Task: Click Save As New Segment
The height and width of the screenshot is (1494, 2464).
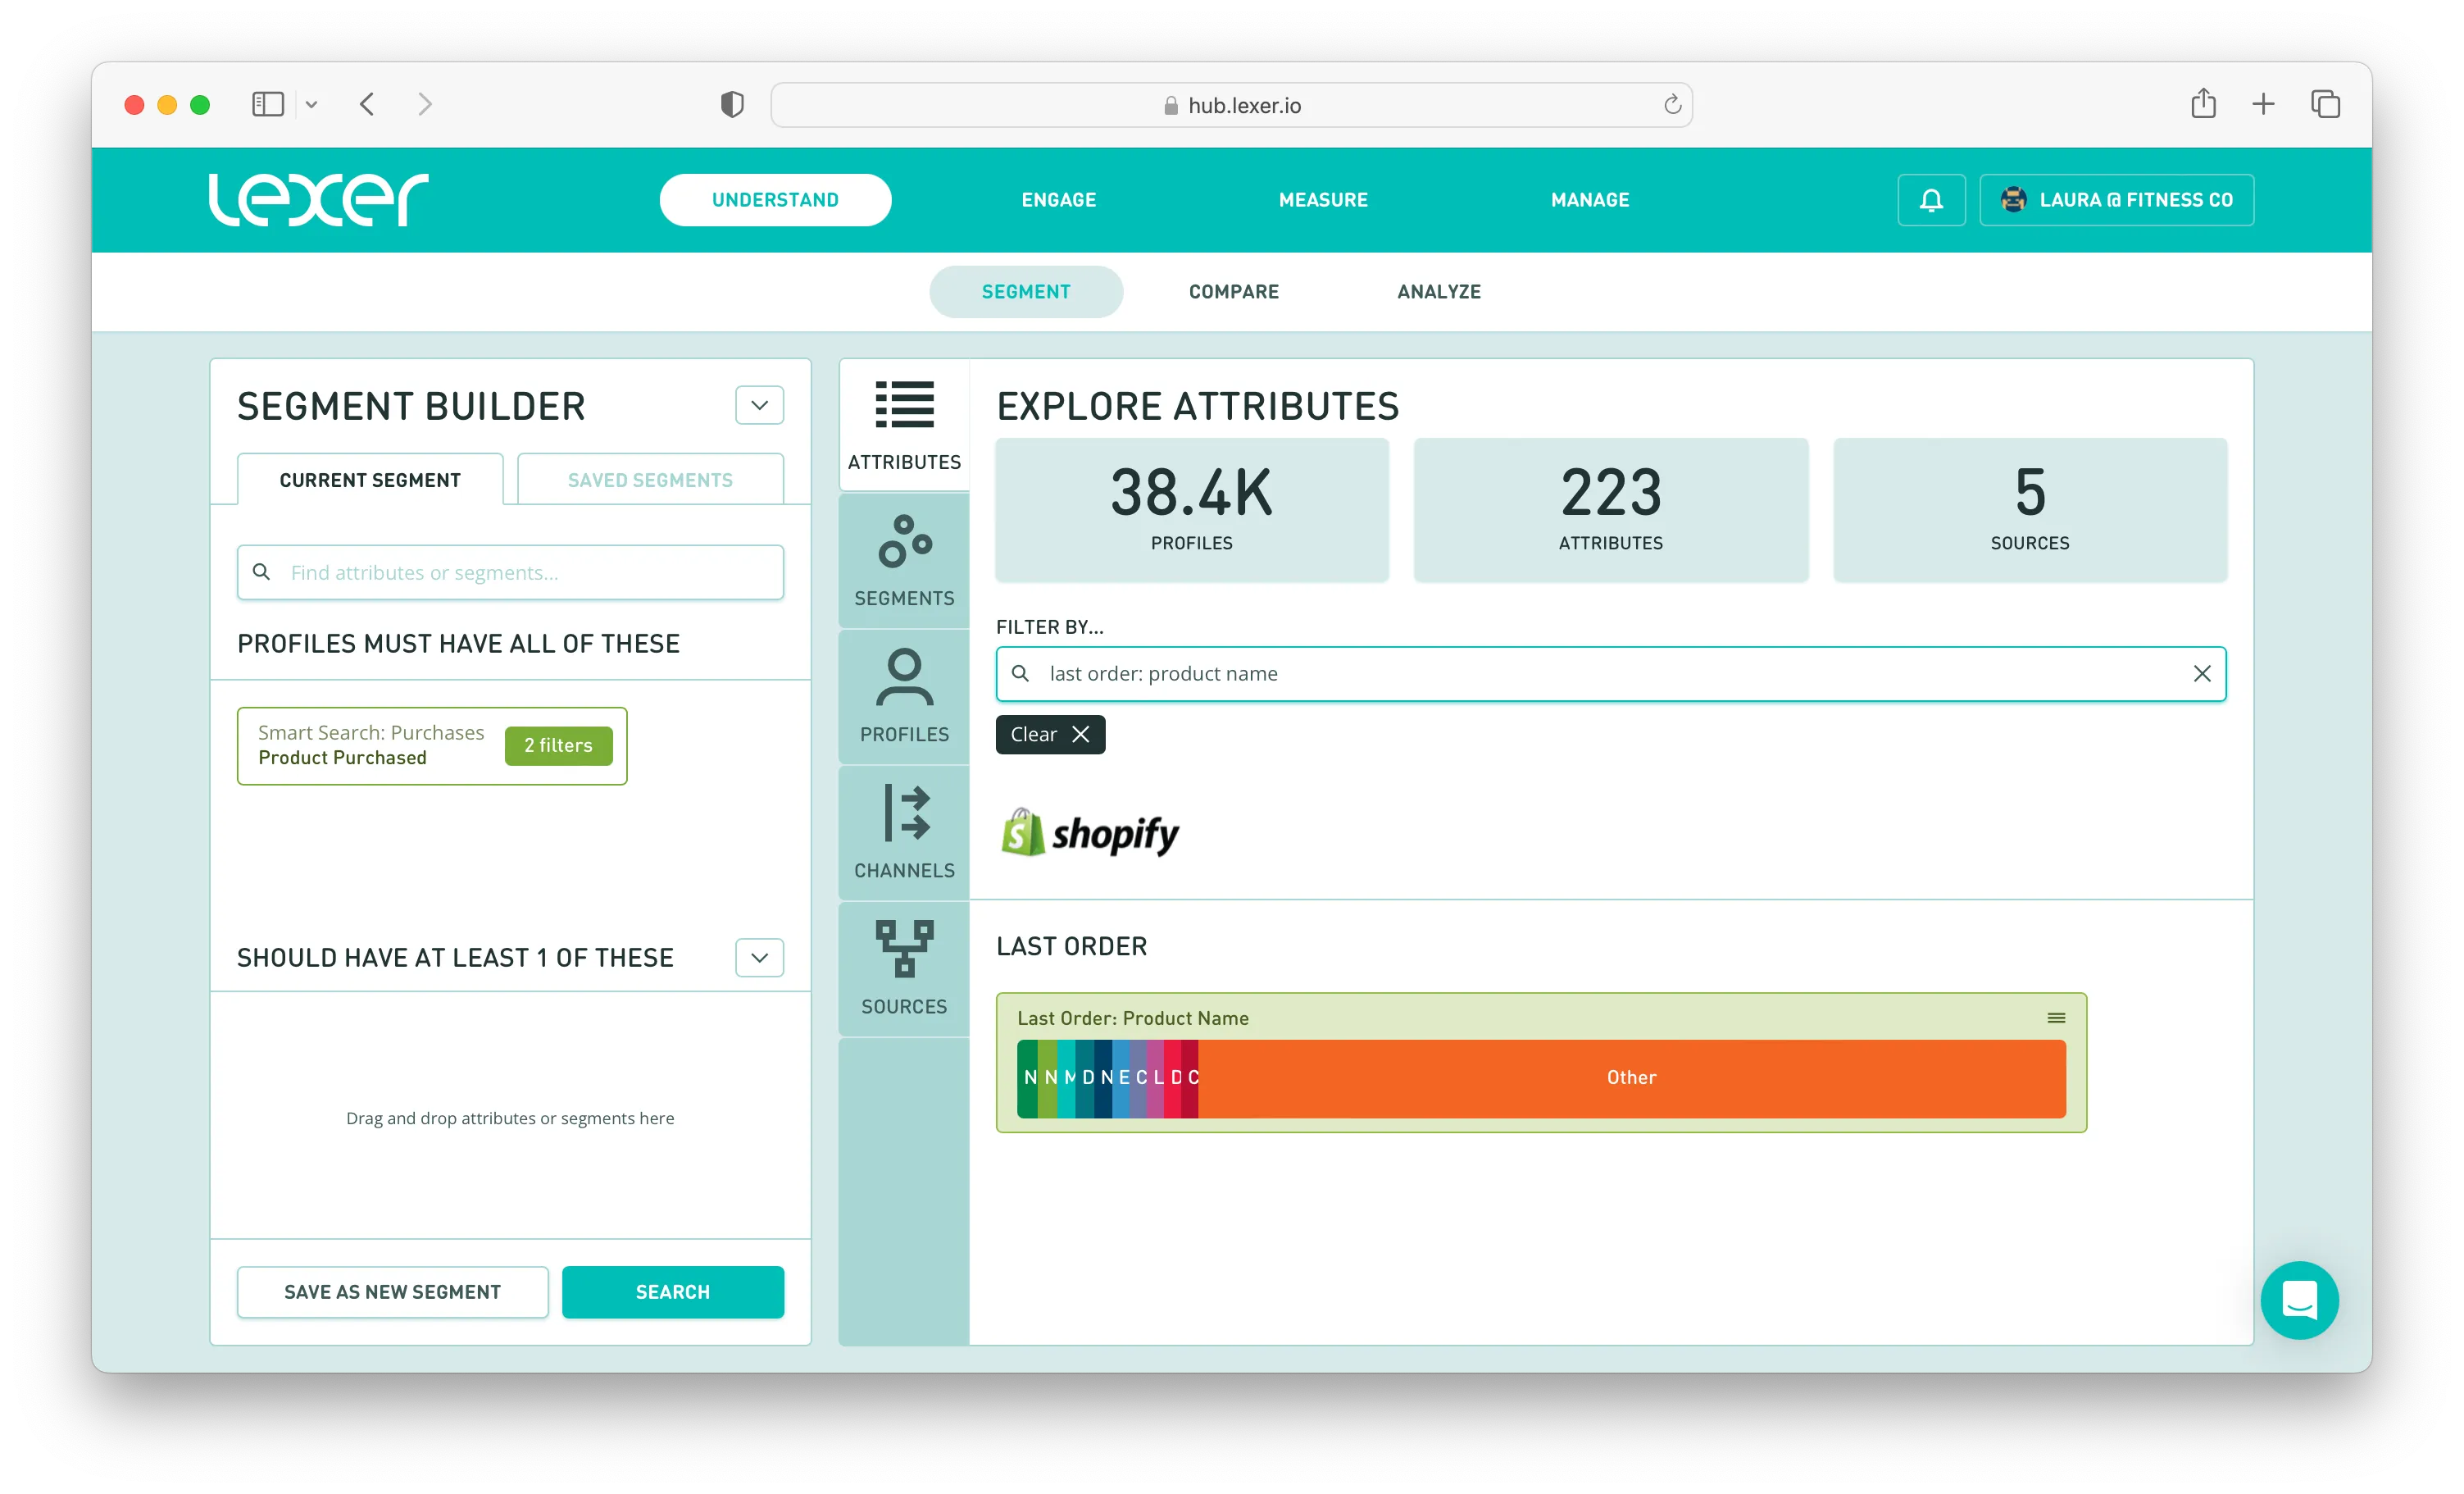Action: [x=392, y=1291]
